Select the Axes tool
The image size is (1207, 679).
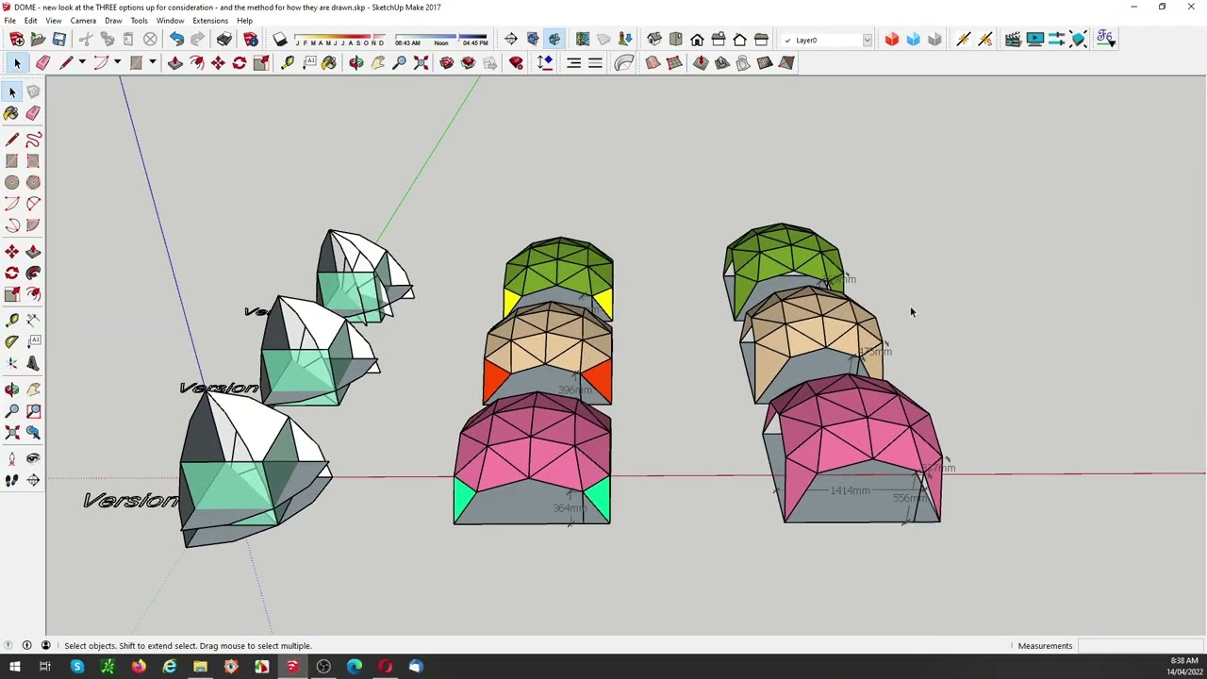pyautogui.click(x=12, y=364)
